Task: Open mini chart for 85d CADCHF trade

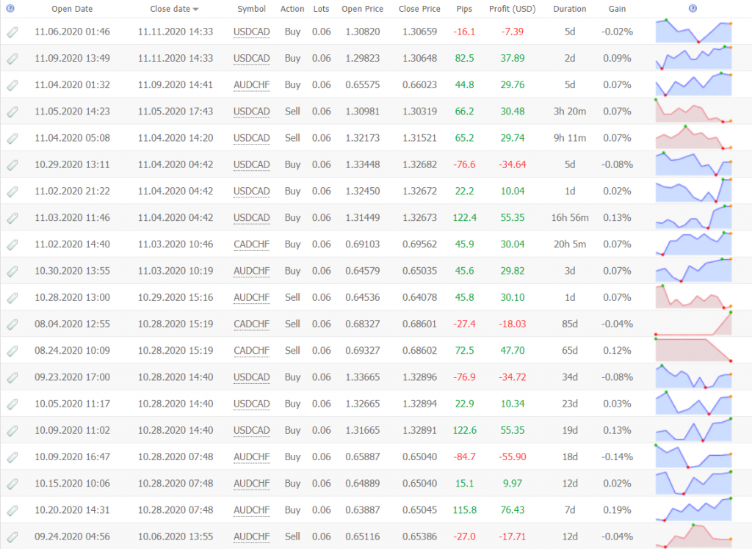Action: click(x=693, y=324)
